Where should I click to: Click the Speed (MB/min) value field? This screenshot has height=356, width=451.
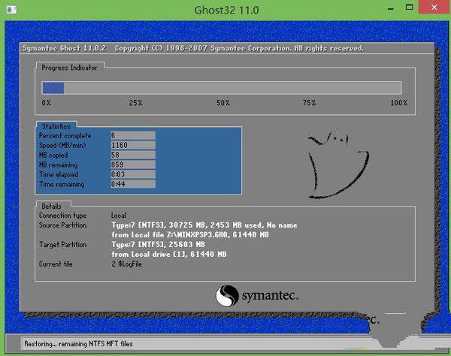[x=132, y=145]
